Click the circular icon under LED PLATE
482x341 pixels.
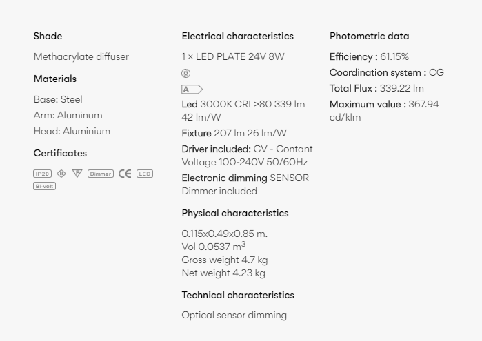point(186,74)
